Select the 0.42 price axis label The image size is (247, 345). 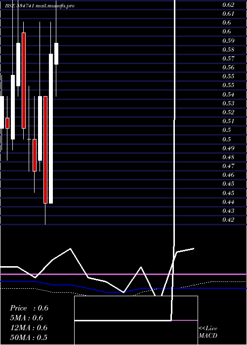228,220
